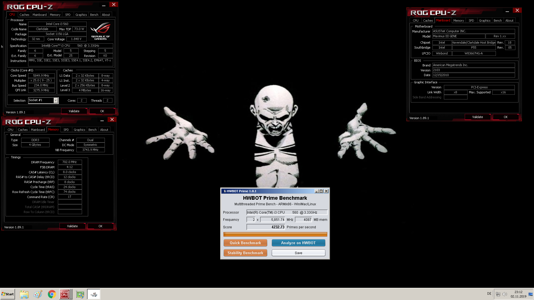Open the Start menu
Image resolution: width=534 pixels, height=300 pixels.
[x=8, y=294]
